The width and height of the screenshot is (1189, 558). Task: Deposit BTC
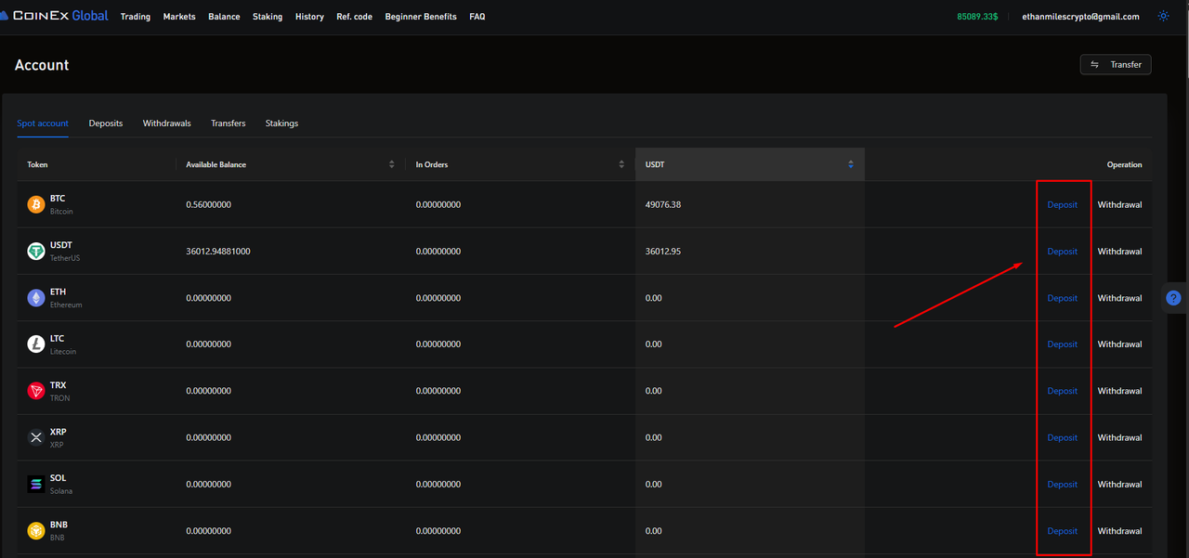pyautogui.click(x=1063, y=204)
